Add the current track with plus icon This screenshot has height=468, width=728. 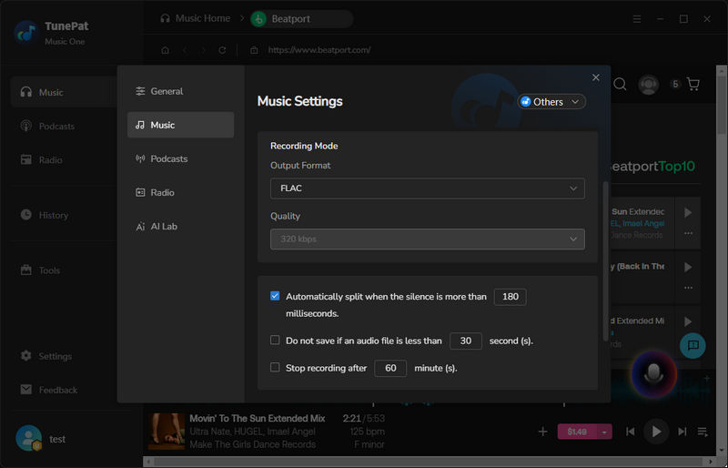point(542,432)
